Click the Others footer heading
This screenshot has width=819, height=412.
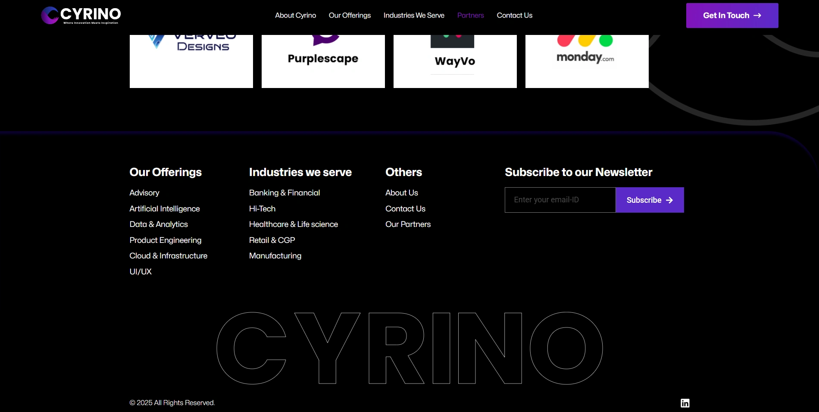(x=404, y=172)
